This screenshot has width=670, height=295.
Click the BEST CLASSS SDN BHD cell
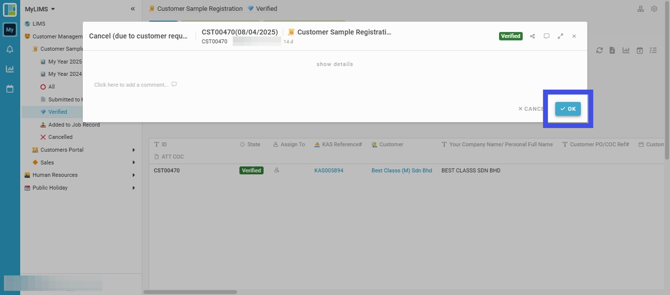click(x=471, y=170)
